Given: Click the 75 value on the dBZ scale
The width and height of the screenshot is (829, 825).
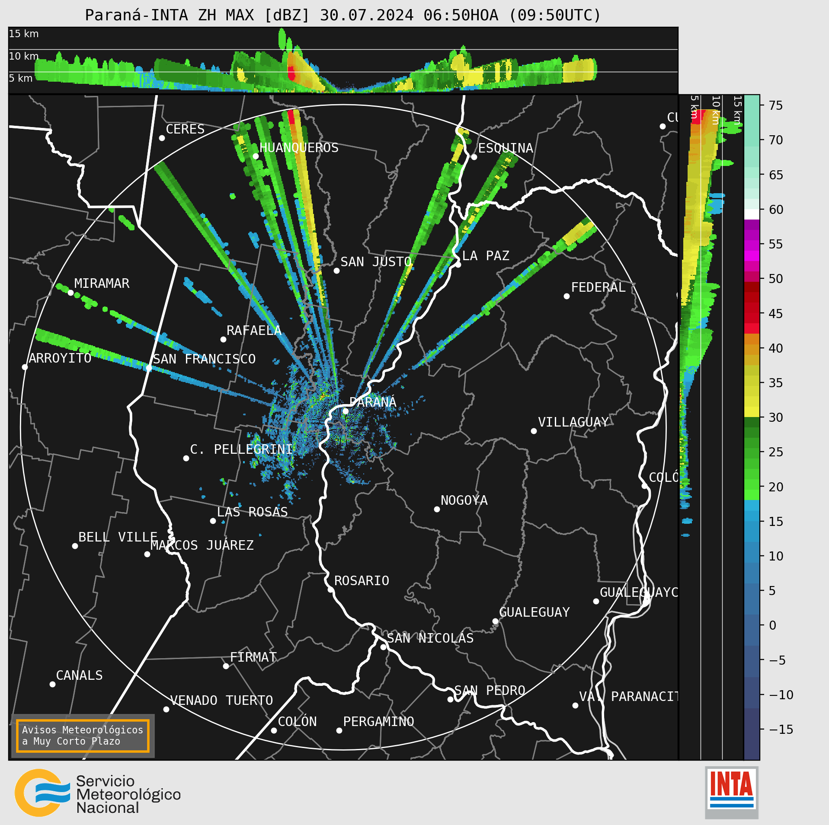Looking at the screenshot, I should [x=776, y=105].
